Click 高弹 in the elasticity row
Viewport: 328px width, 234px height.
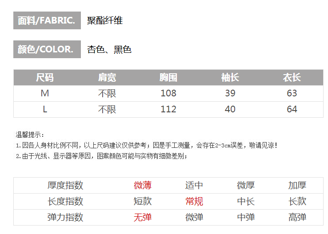pos(297,218)
